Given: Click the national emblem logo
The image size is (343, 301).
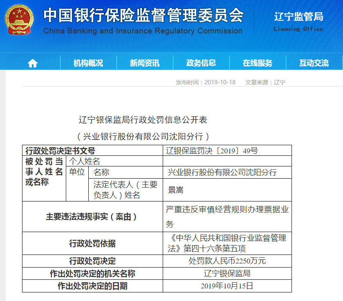Looking at the screenshot, I should click(x=19, y=20).
